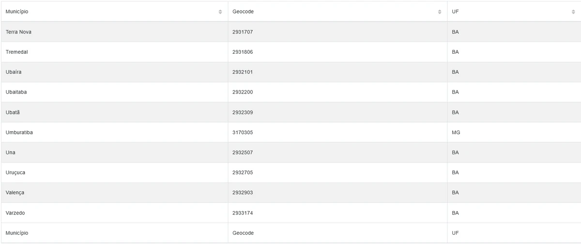Screen dimensions: 581x244
Task: Click the Tremedal municipality cell
Action: point(17,52)
